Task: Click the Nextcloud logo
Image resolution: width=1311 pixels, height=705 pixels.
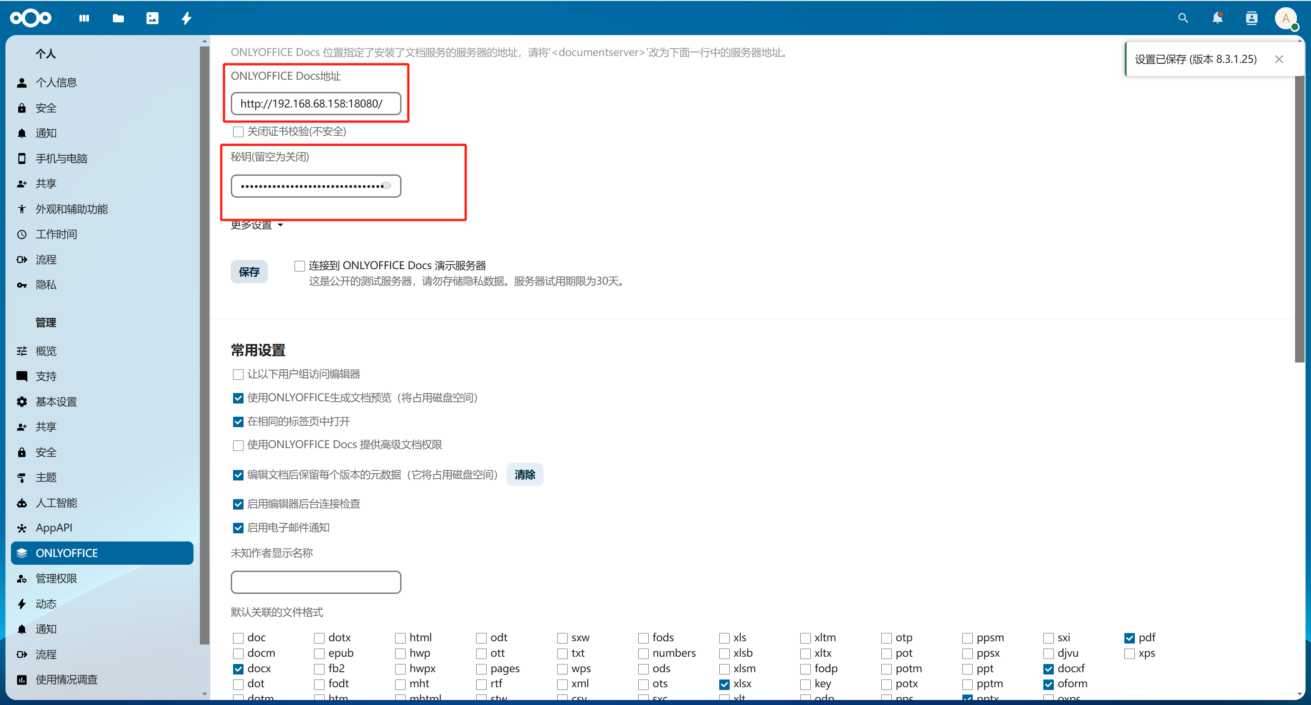Action: pos(30,18)
